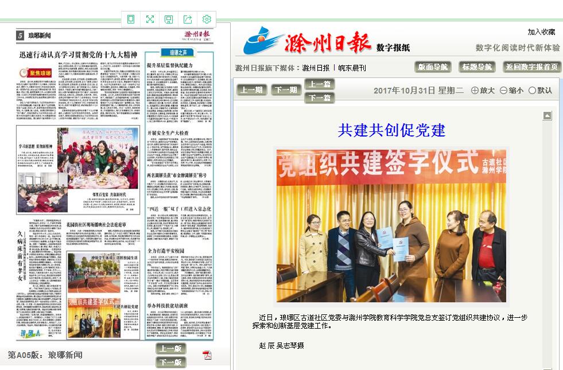Click the article title 共建共创促党建
This screenshot has width=563, height=370.
tap(391, 130)
